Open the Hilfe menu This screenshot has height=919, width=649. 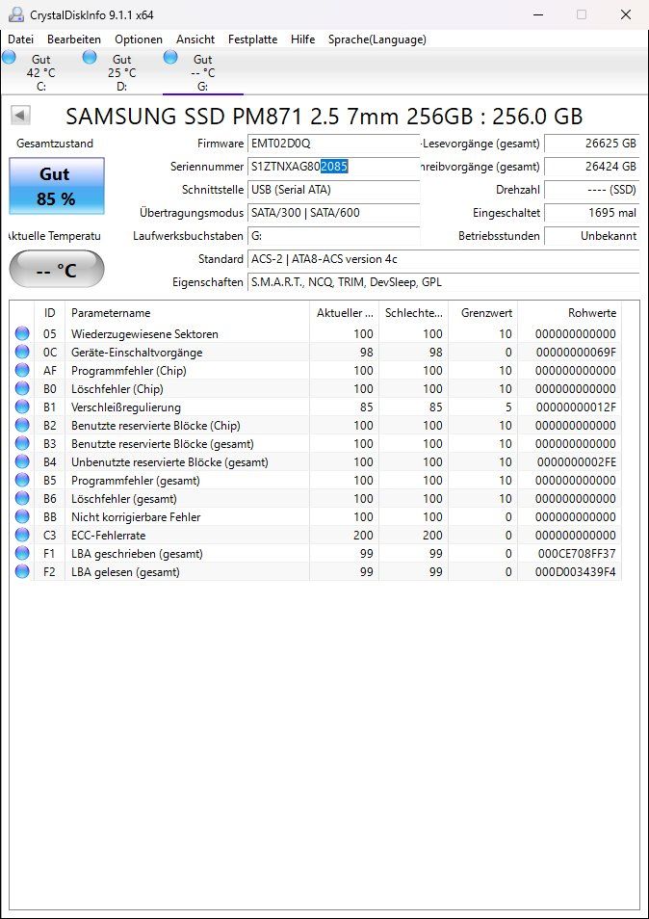point(302,39)
